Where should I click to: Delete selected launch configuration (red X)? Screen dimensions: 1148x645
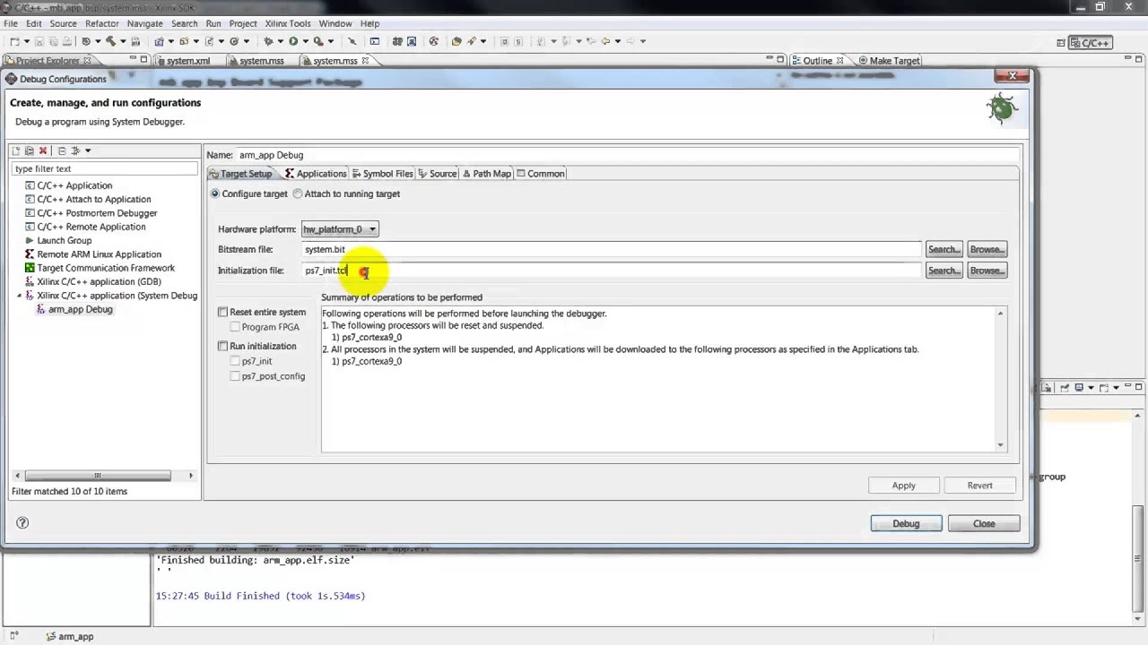[42, 150]
